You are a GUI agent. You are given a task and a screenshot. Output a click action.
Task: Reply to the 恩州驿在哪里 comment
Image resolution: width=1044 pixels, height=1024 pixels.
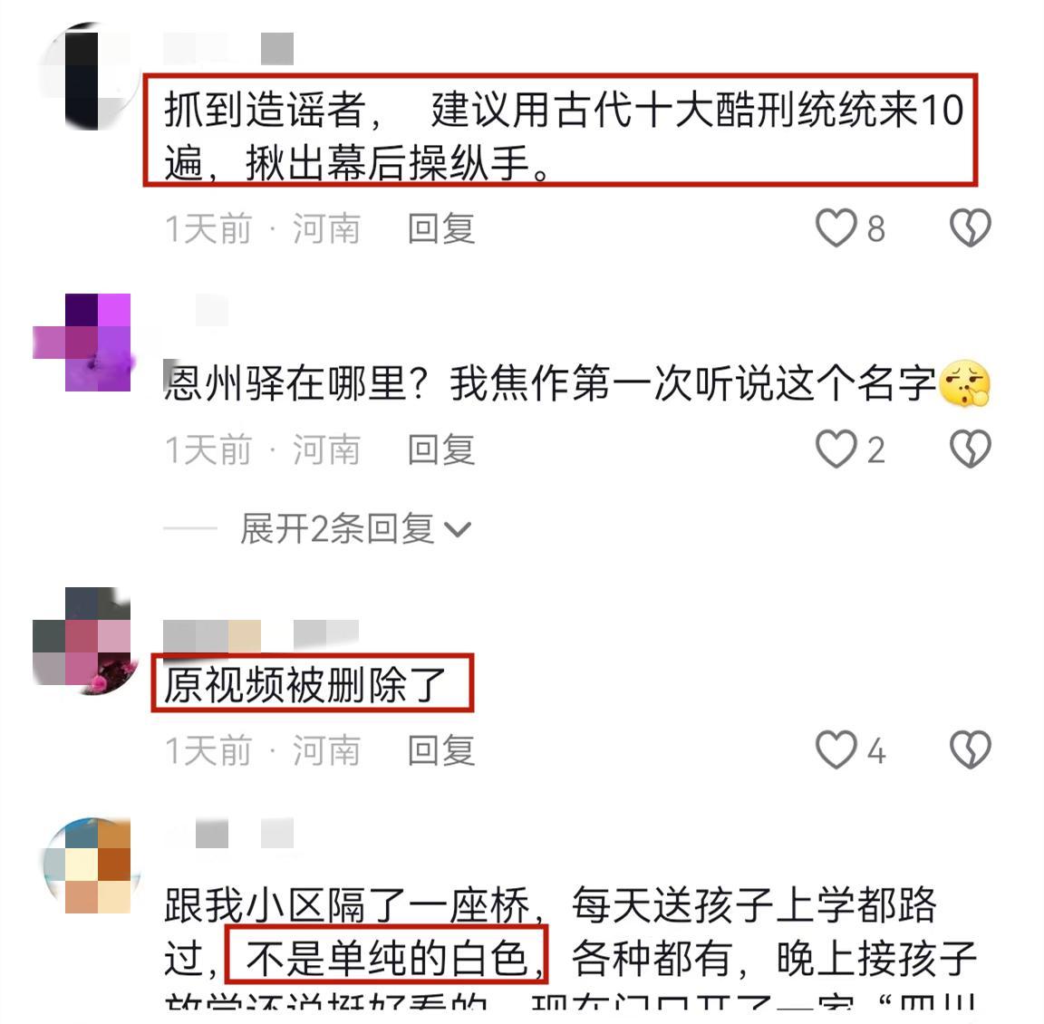click(440, 450)
